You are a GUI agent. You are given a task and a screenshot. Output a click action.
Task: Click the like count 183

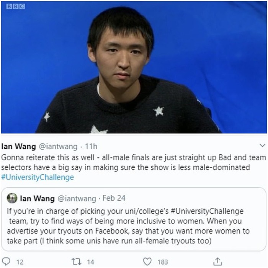163,262
